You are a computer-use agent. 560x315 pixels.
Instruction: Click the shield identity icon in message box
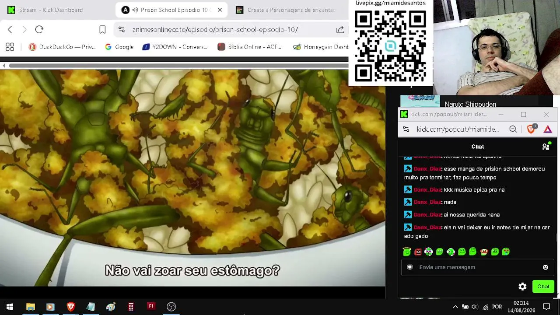click(x=410, y=267)
